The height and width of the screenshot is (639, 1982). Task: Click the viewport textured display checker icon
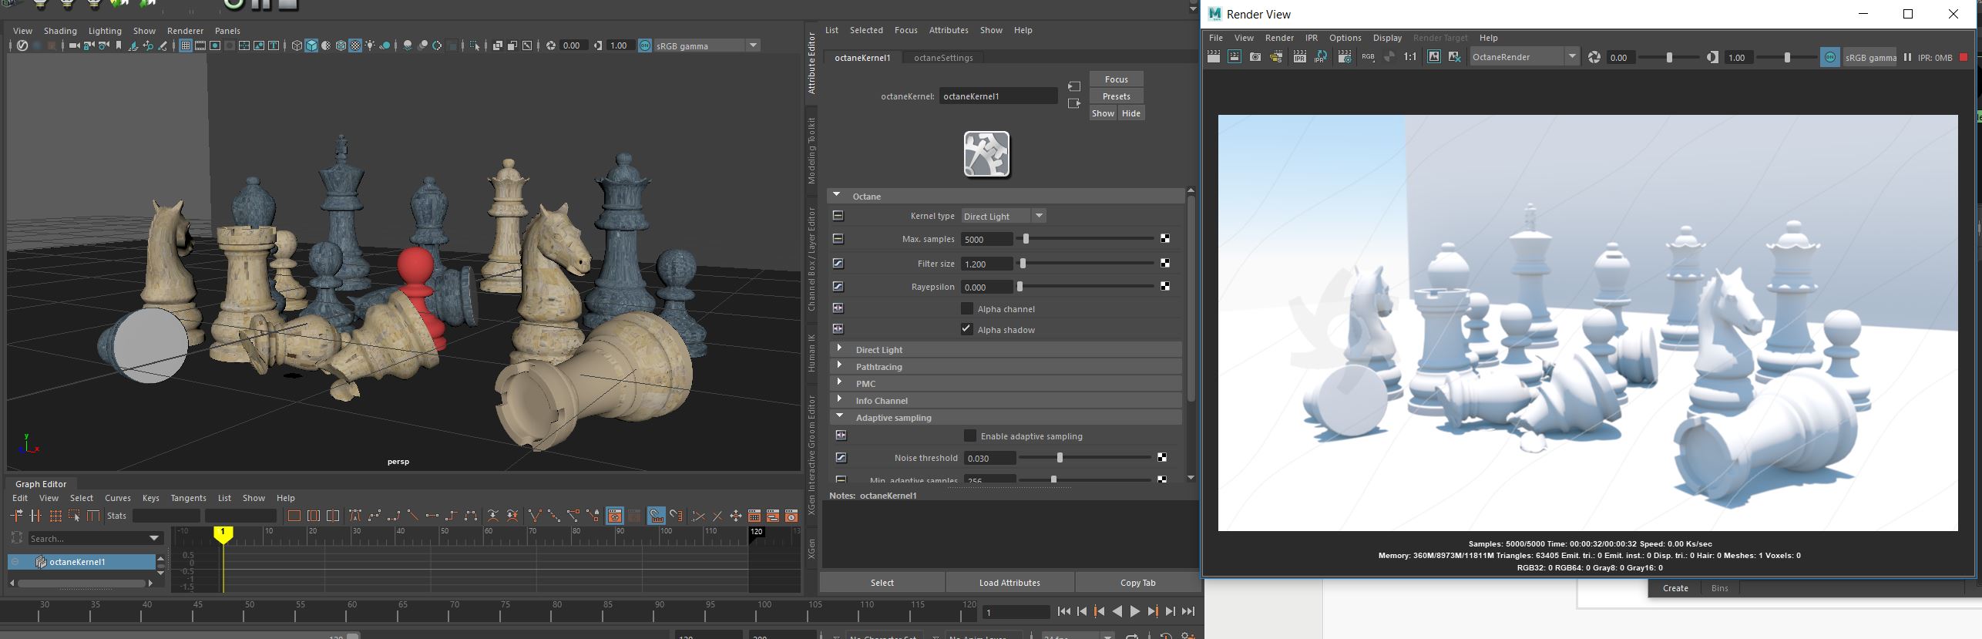(355, 46)
